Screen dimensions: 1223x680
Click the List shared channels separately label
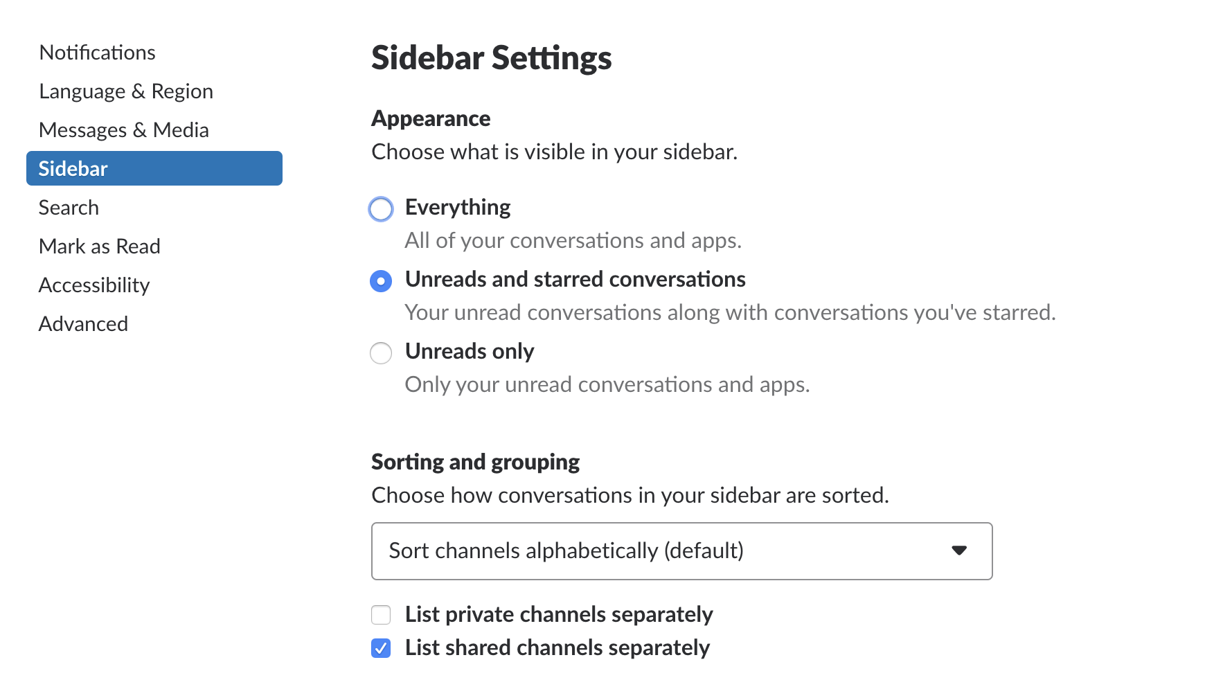click(557, 648)
